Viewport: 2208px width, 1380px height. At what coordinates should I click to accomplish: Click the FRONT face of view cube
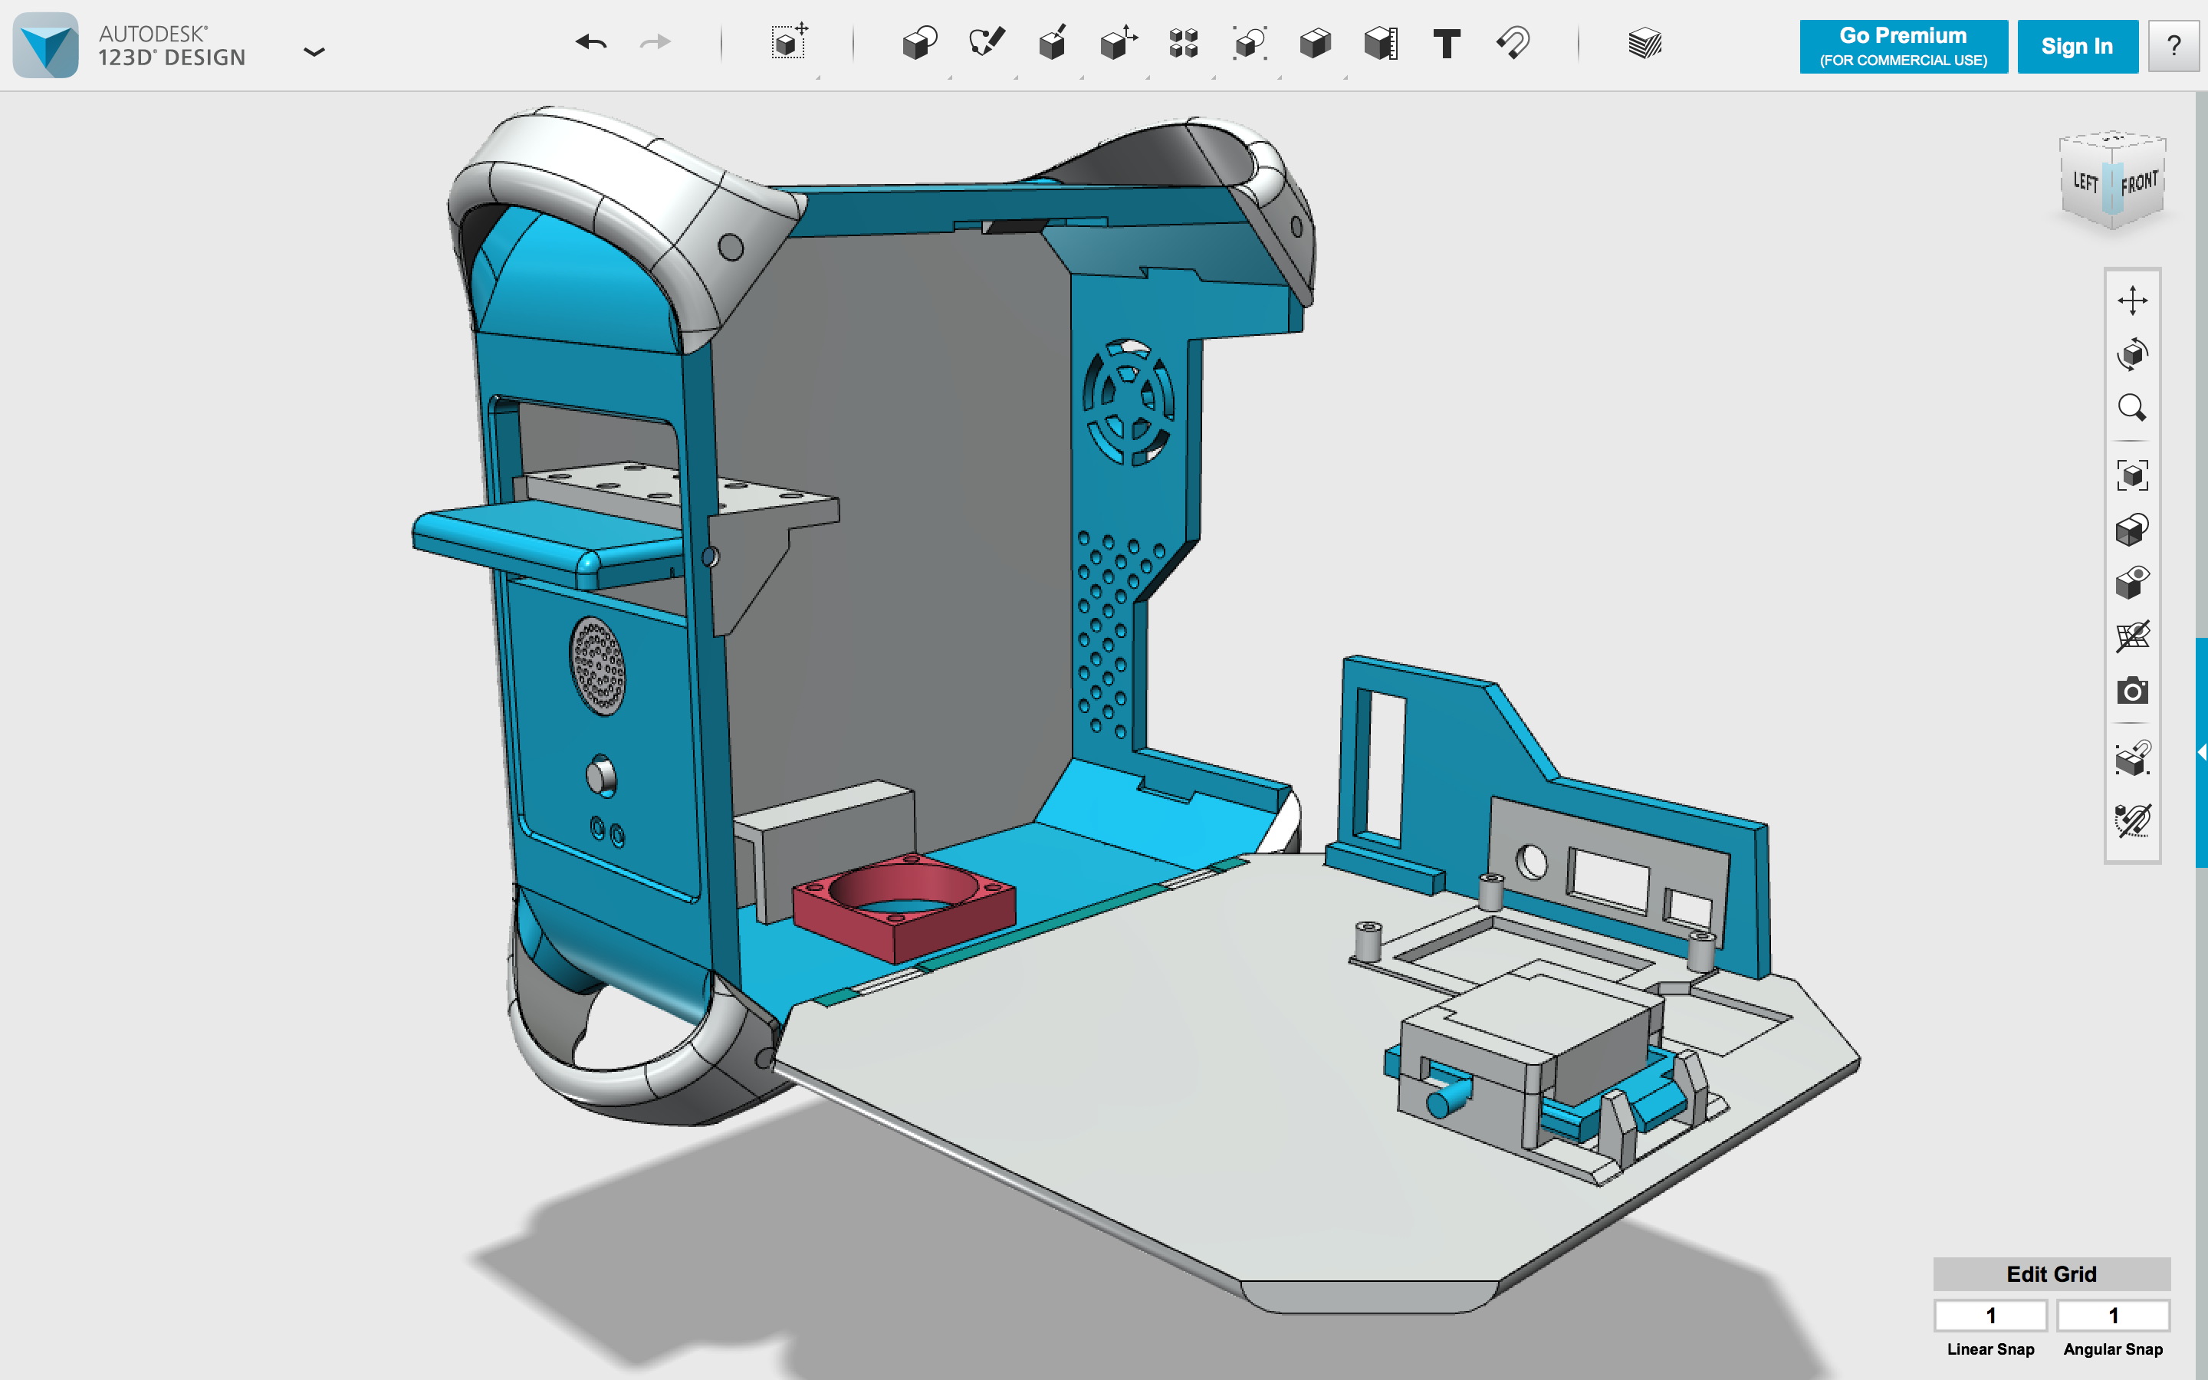pos(2139,182)
